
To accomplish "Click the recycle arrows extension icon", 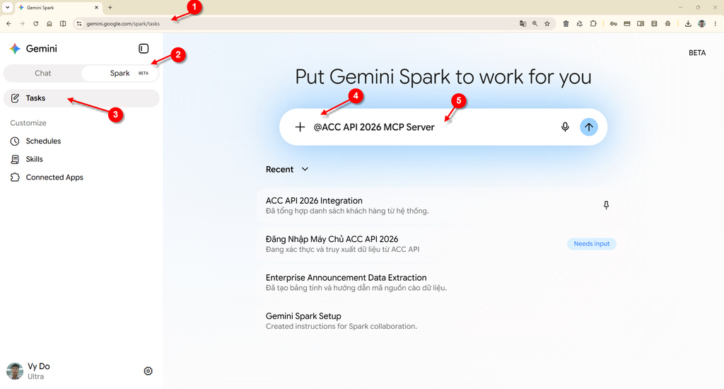I will pos(580,23).
